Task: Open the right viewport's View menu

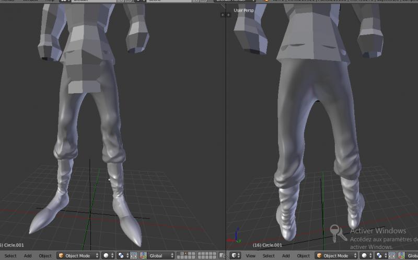Action: point(251,256)
